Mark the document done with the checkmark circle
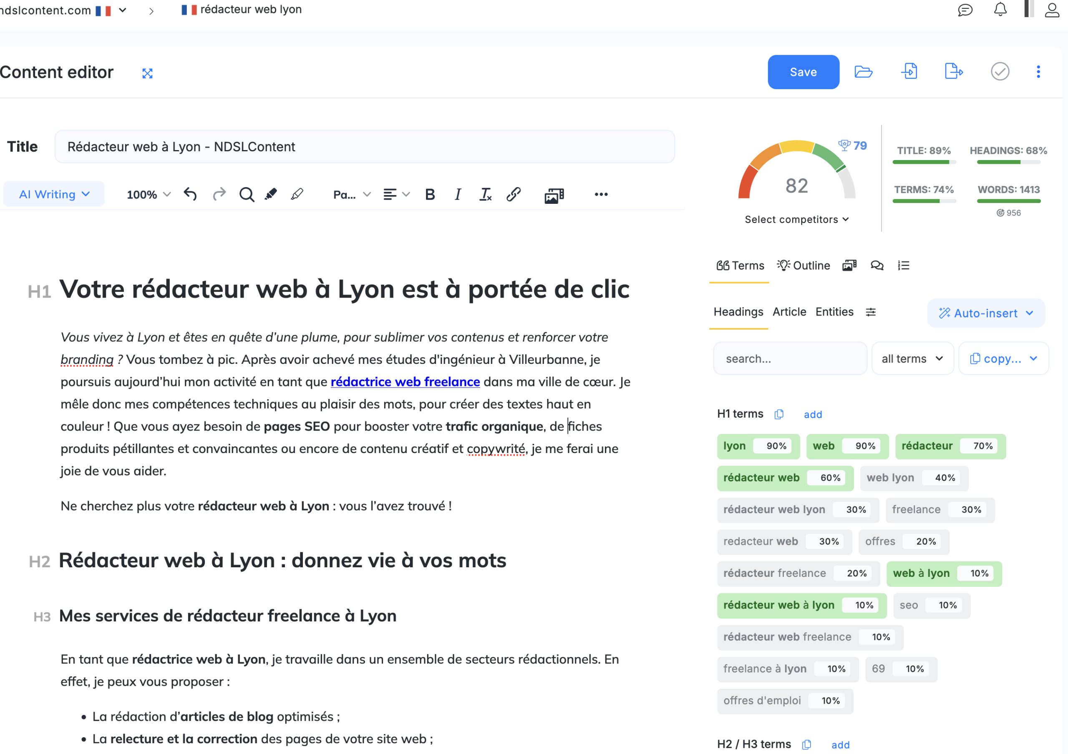Screen dimensions: 1068x754 coord(1000,72)
